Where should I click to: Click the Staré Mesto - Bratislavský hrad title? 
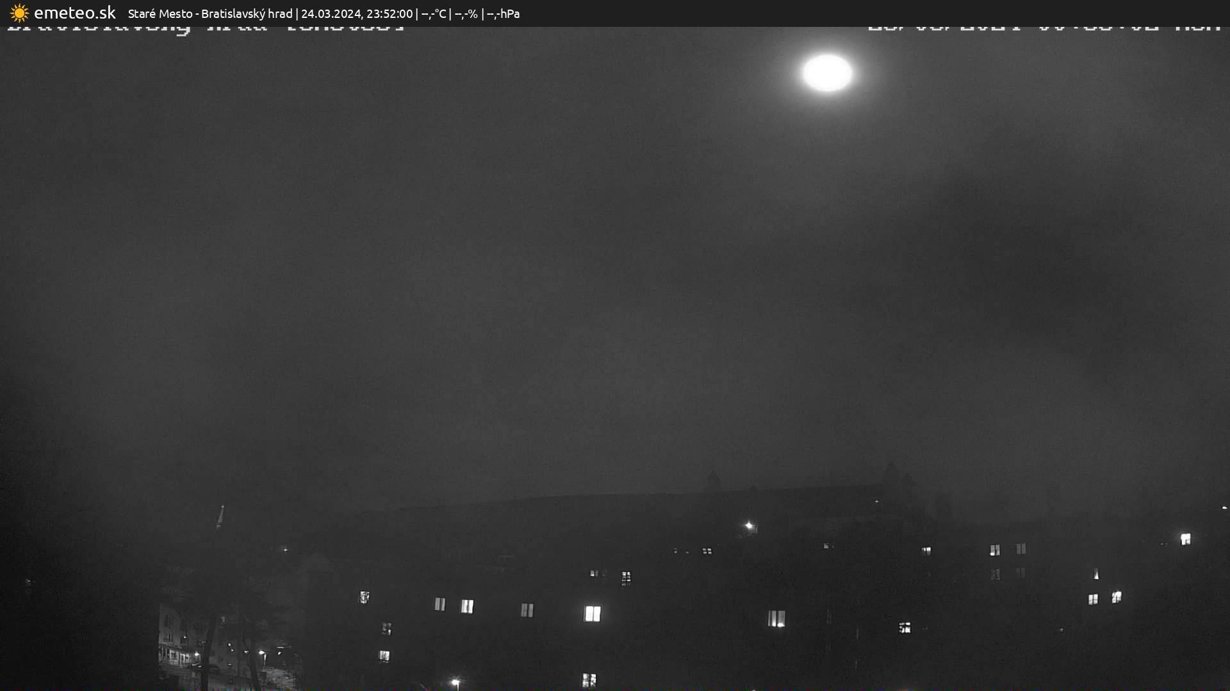(x=209, y=13)
